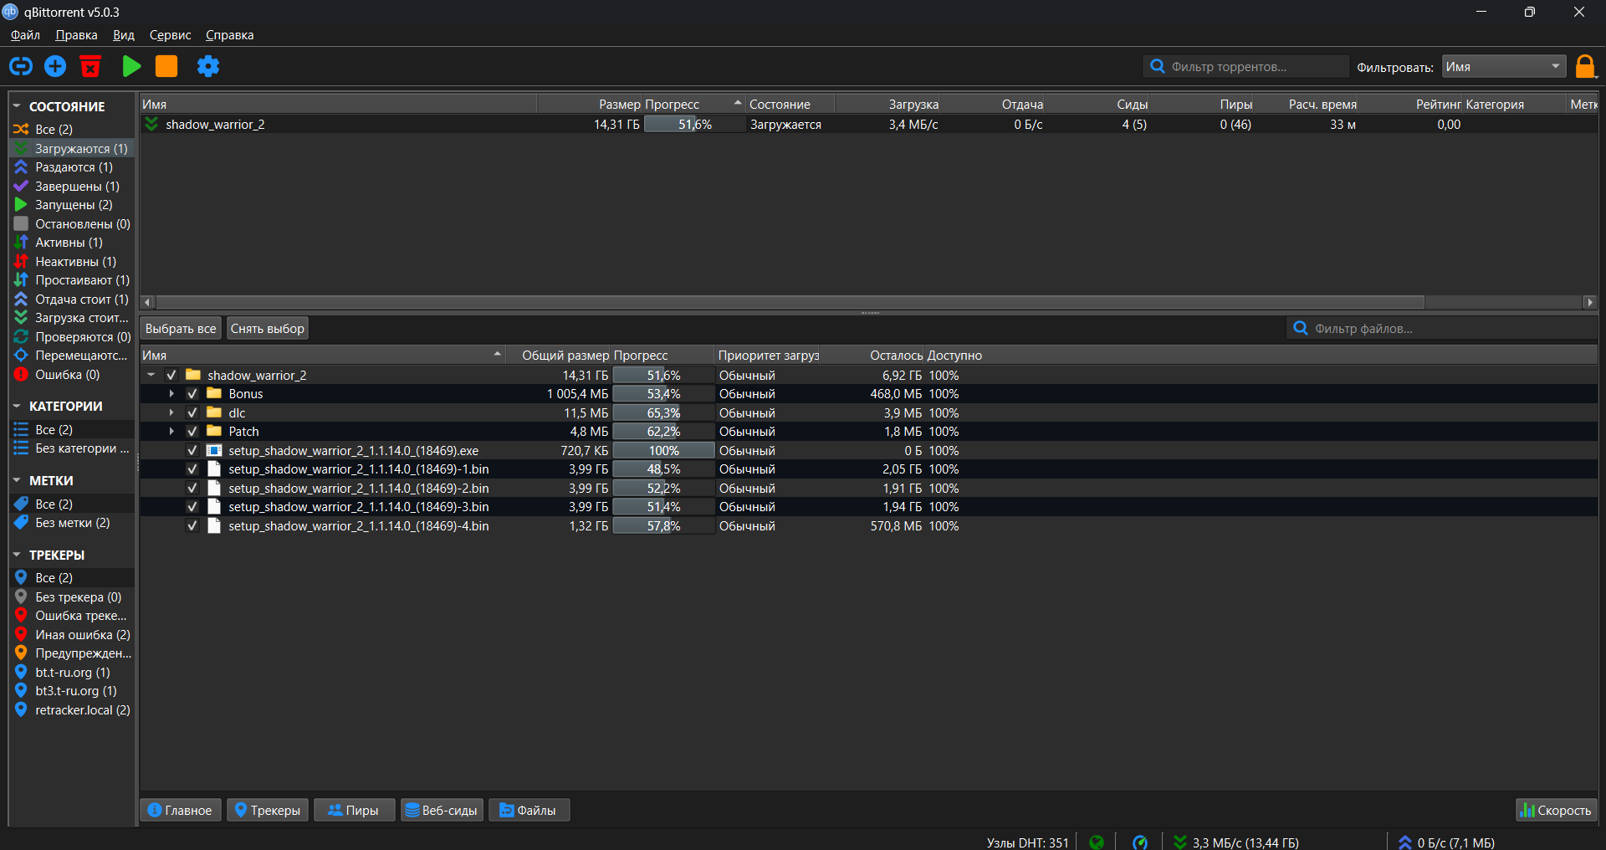This screenshot has width=1606, height=850.
Task: Click the add torrent file plus icon
Action: (x=55, y=66)
